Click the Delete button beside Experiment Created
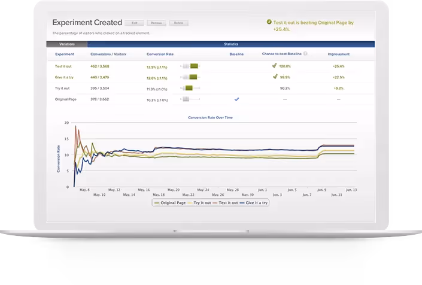This screenshot has width=422, height=285. (178, 23)
